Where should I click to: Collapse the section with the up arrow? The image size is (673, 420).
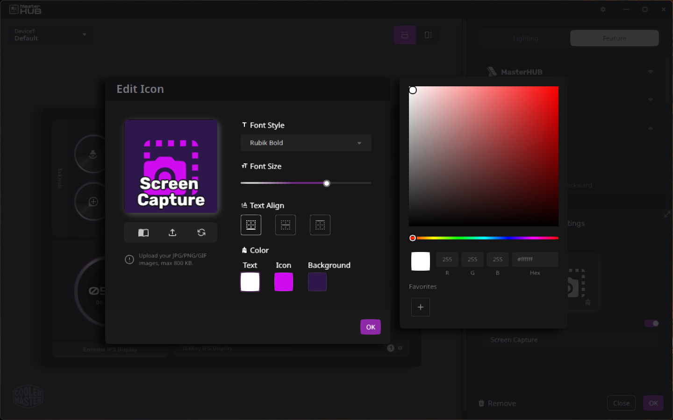[x=651, y=128]
